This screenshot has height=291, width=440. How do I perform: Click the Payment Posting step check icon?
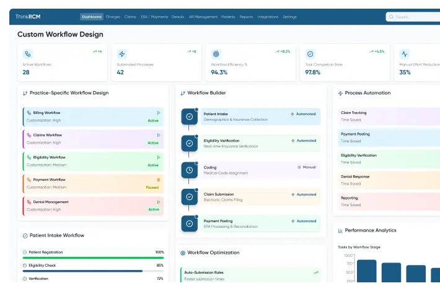(190, 224)
